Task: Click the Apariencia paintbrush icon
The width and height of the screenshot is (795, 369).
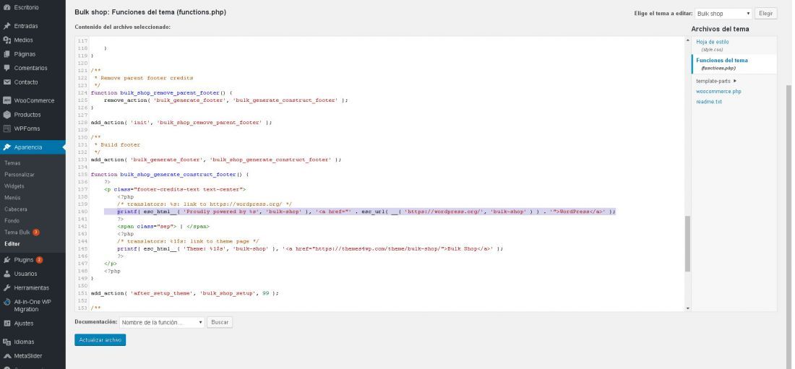Action: coord(7,147)
